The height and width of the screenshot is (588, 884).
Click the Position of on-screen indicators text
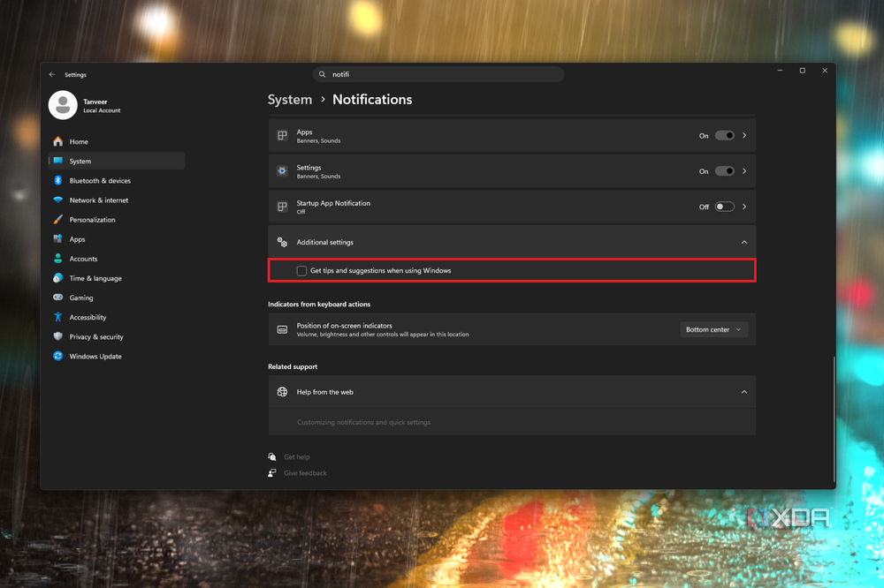345,326
